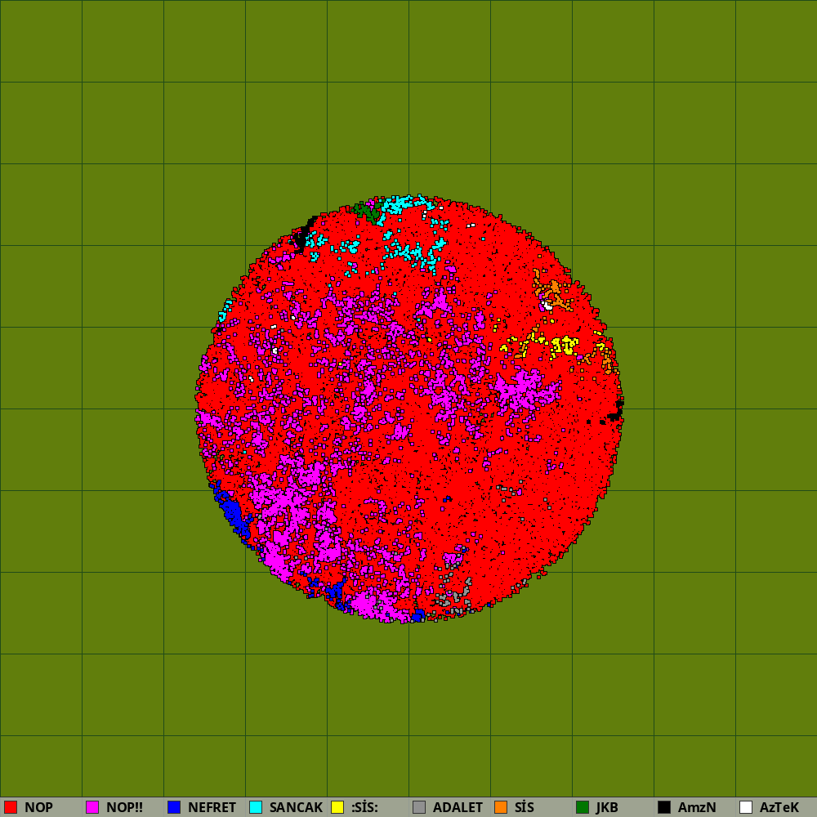Select the SANCAK legend label
Viewport: 817px width, 817px height.
(x=296, y=807)
